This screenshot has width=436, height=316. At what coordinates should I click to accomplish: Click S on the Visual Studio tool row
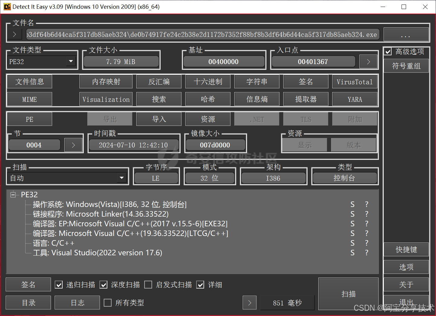[x=352, y=253]
